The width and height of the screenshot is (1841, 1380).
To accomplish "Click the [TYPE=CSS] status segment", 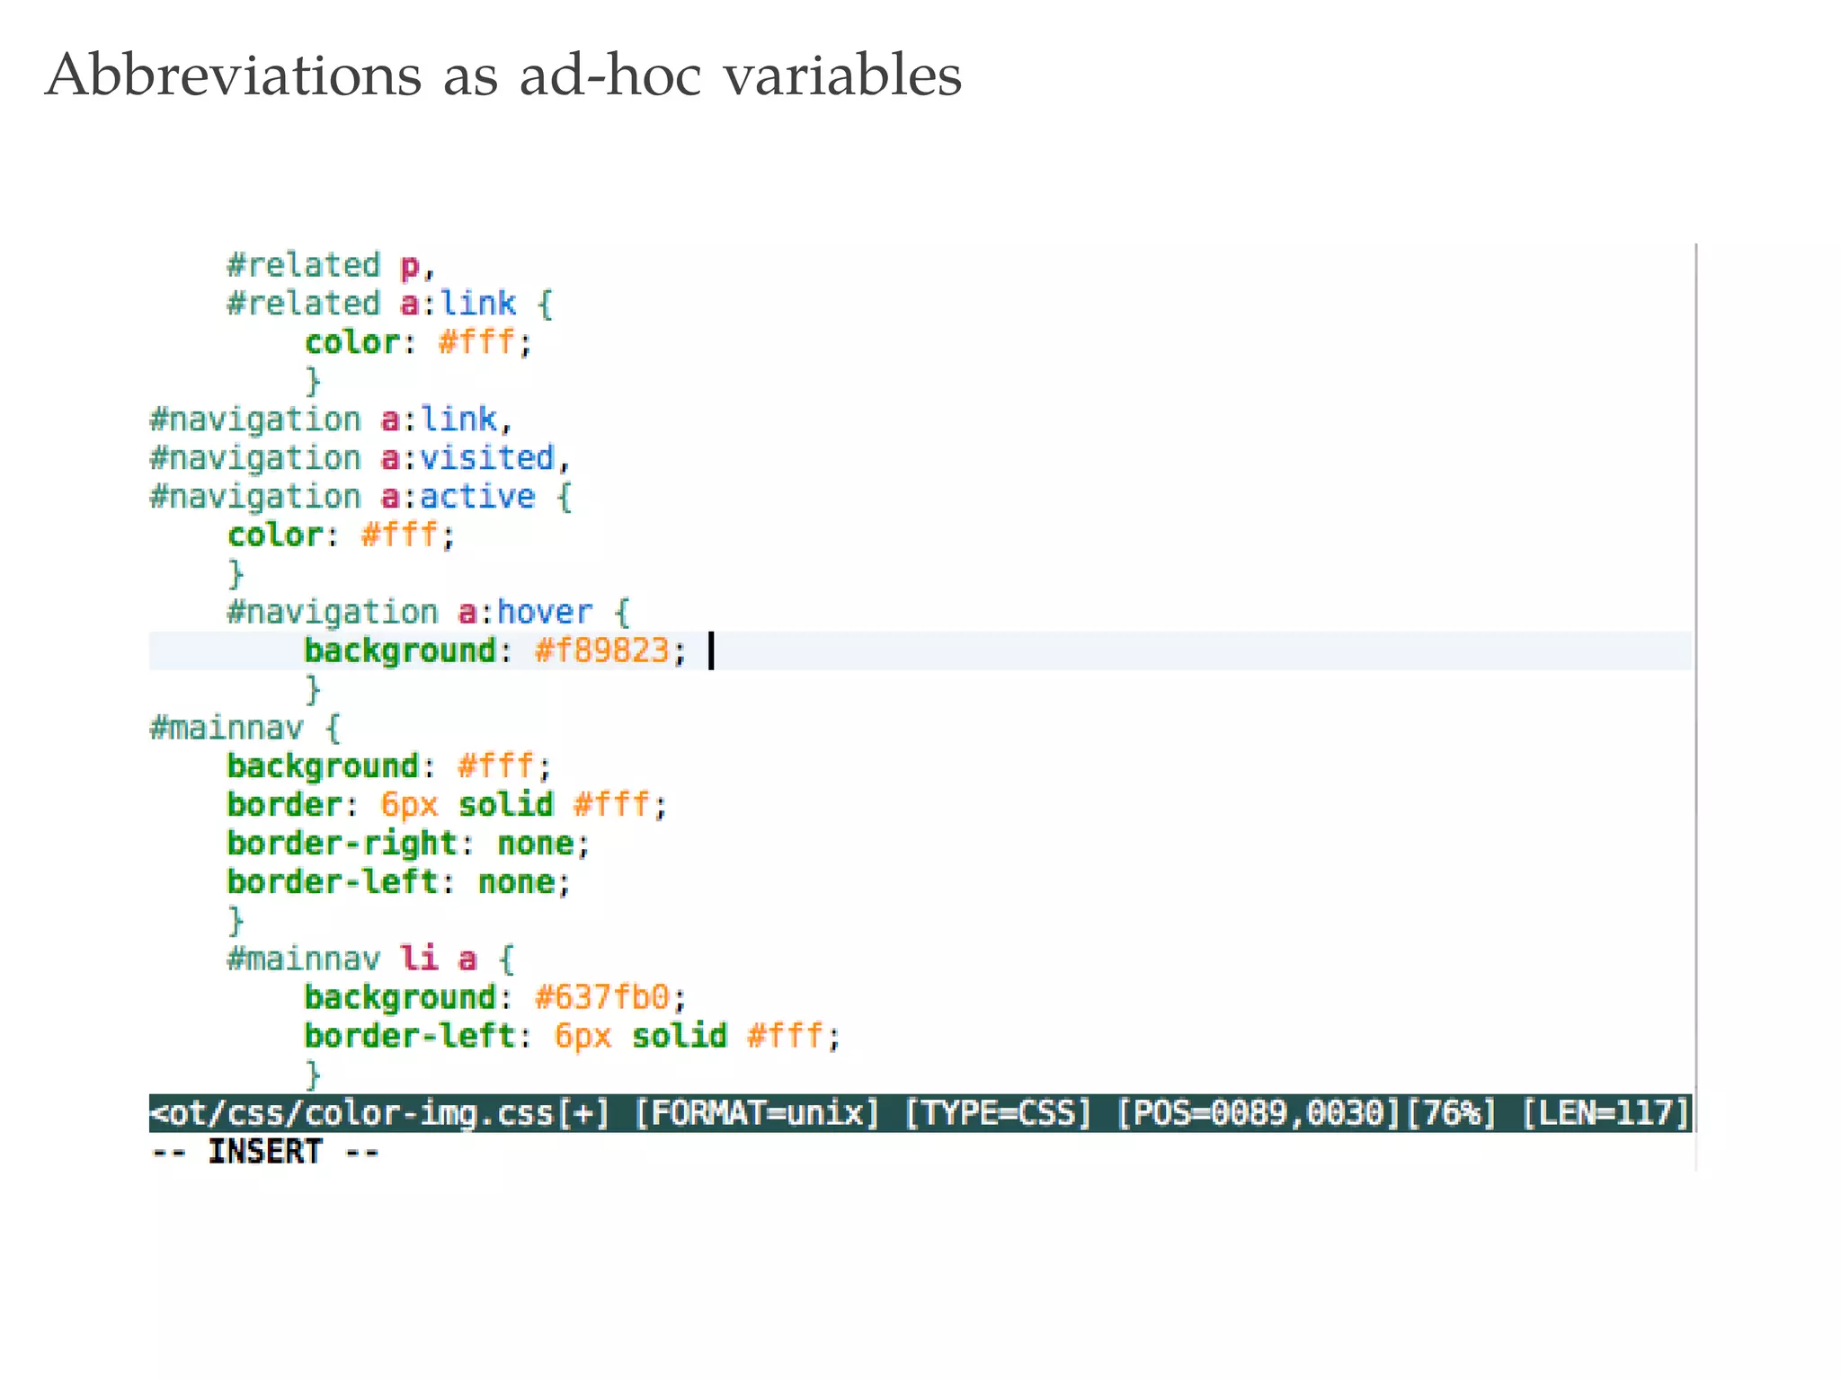I will tap(997, 1113).
